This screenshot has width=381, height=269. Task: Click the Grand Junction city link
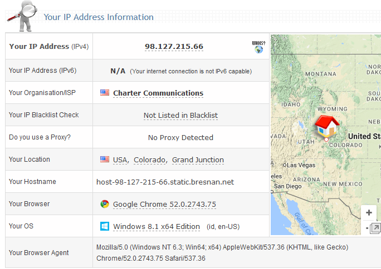(x=198, y=160)
